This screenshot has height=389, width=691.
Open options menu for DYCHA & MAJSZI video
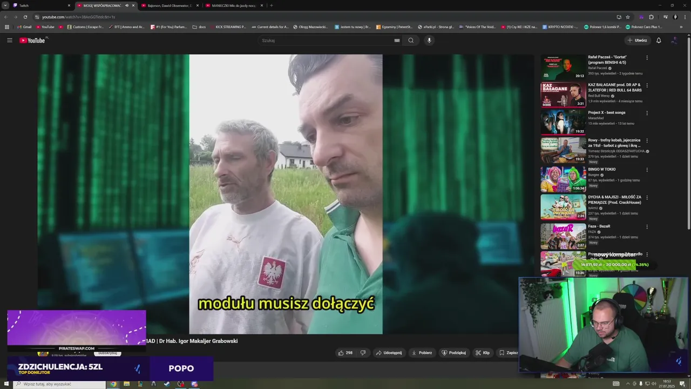pos(647,198)
